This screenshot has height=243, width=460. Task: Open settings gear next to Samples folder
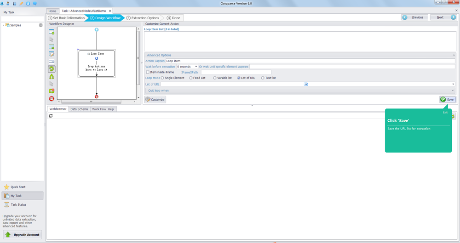click(x=40, y=25)
